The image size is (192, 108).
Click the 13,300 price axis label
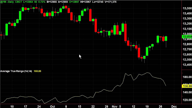pos(187,19)
